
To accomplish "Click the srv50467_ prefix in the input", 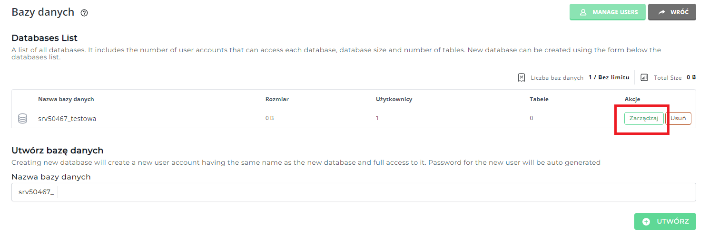I will 36,192.
